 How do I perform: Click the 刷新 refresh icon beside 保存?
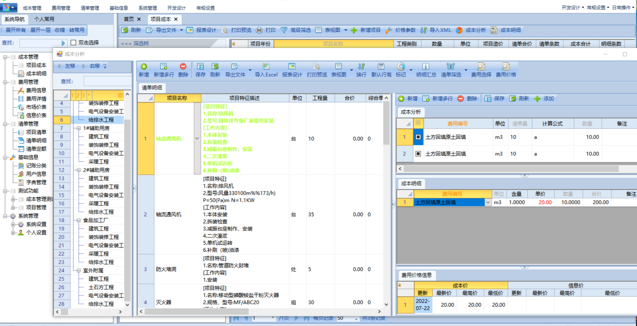coord(215,67)
